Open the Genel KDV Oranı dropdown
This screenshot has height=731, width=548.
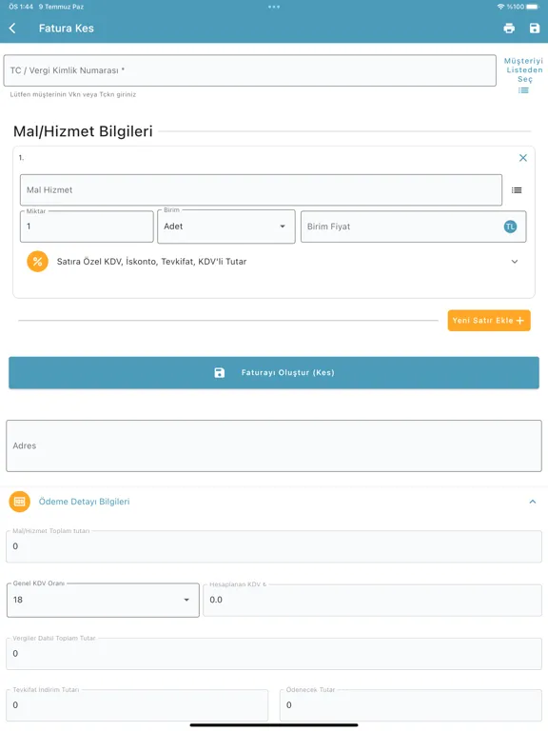click(x=103, y=600)
